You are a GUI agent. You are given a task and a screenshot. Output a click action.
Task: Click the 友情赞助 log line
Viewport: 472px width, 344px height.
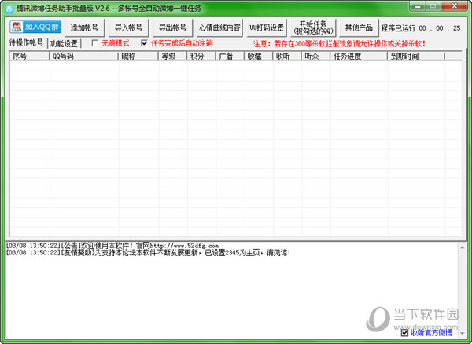(x=148, y=253)
